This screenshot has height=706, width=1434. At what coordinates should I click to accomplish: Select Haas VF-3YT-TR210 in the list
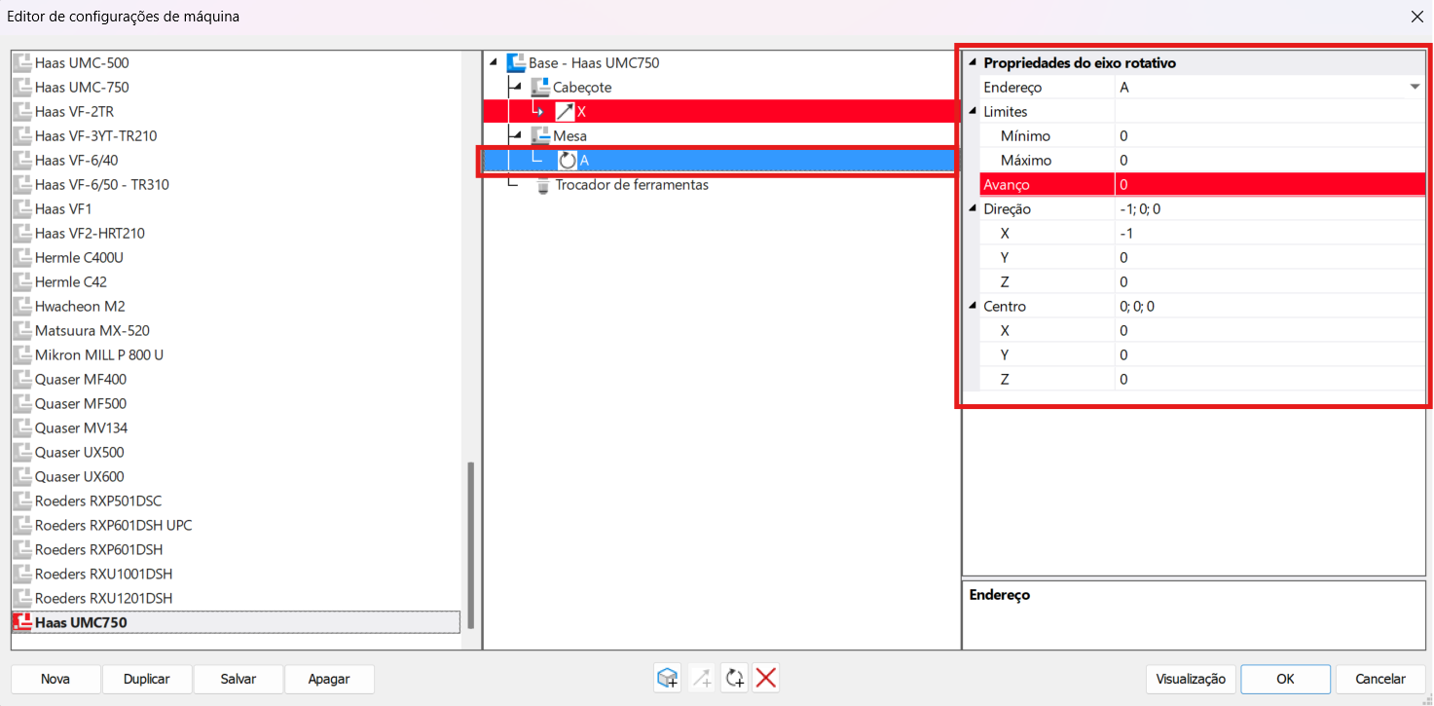click(95, 136)
